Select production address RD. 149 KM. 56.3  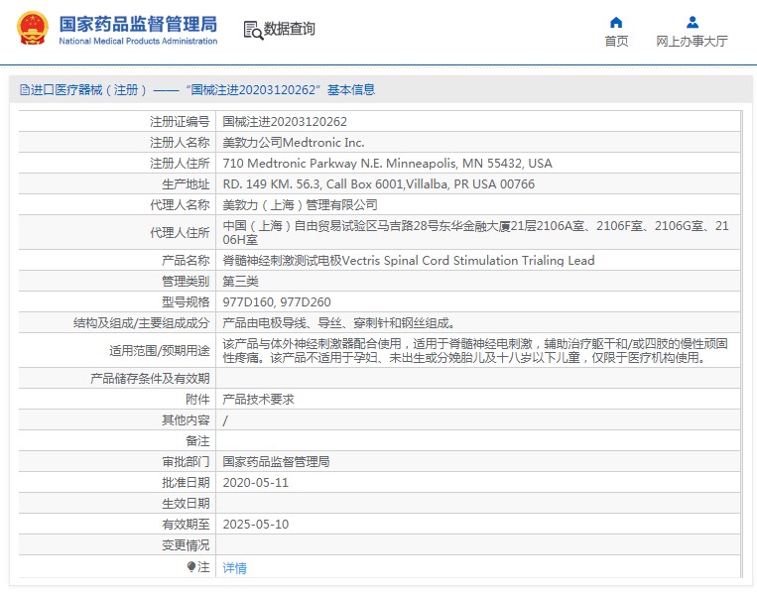pyautogui.click(x=379, y=183)
